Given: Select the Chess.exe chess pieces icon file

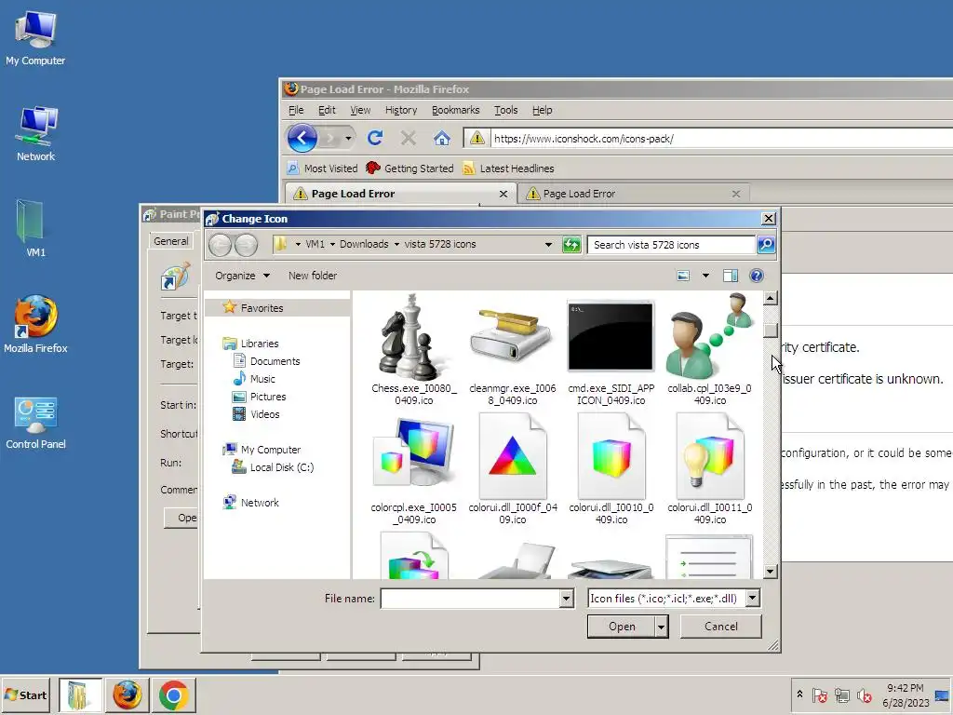Looking at the screenshot, I should (x=414, y=350).
